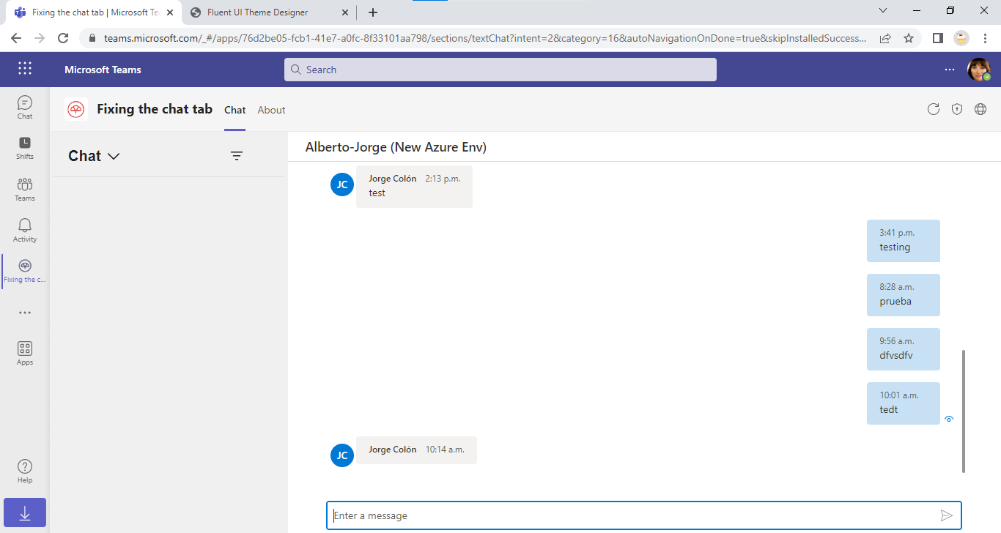Switch to the About tab

(270, 110)
